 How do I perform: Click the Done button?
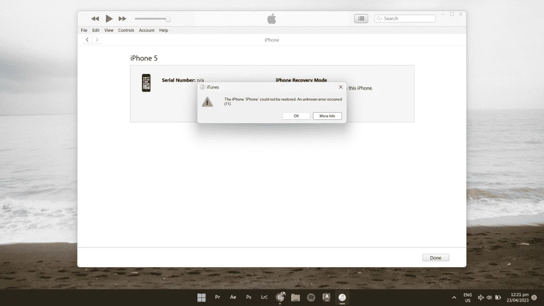point(436,258)
